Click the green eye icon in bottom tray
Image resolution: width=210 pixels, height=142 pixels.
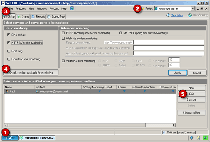[205, 137]
